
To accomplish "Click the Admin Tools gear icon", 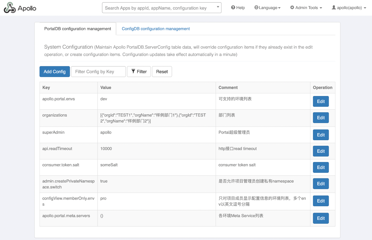I will tap(292, 8).
